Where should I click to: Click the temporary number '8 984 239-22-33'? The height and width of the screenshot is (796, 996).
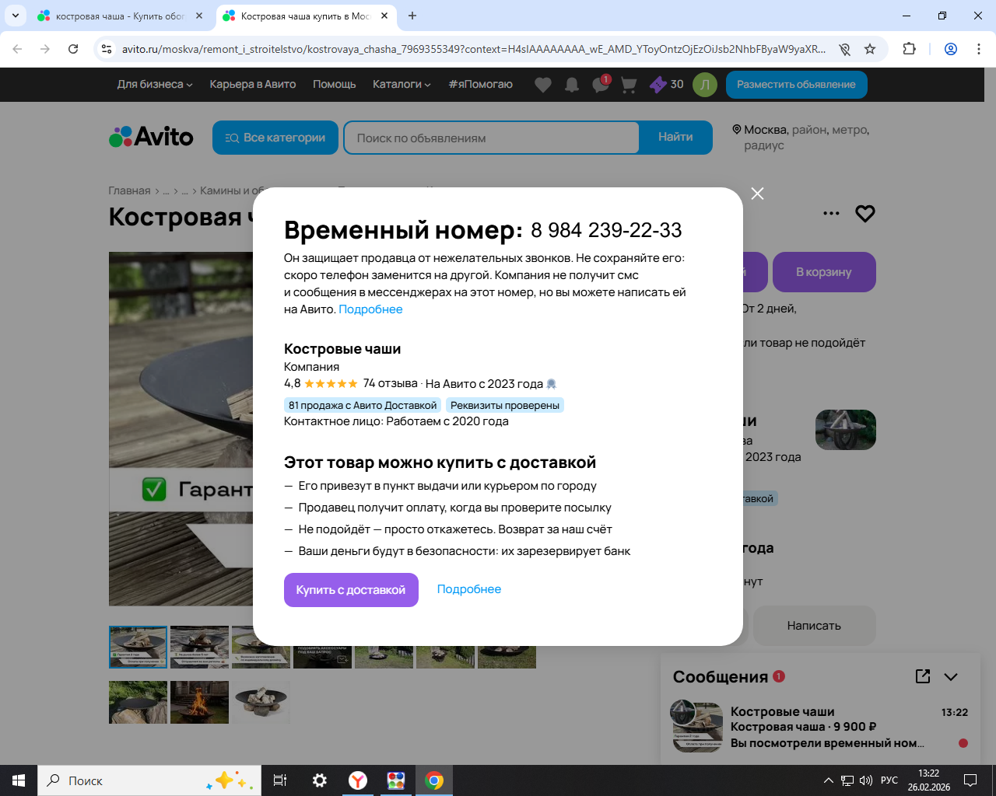coord(606,230)
